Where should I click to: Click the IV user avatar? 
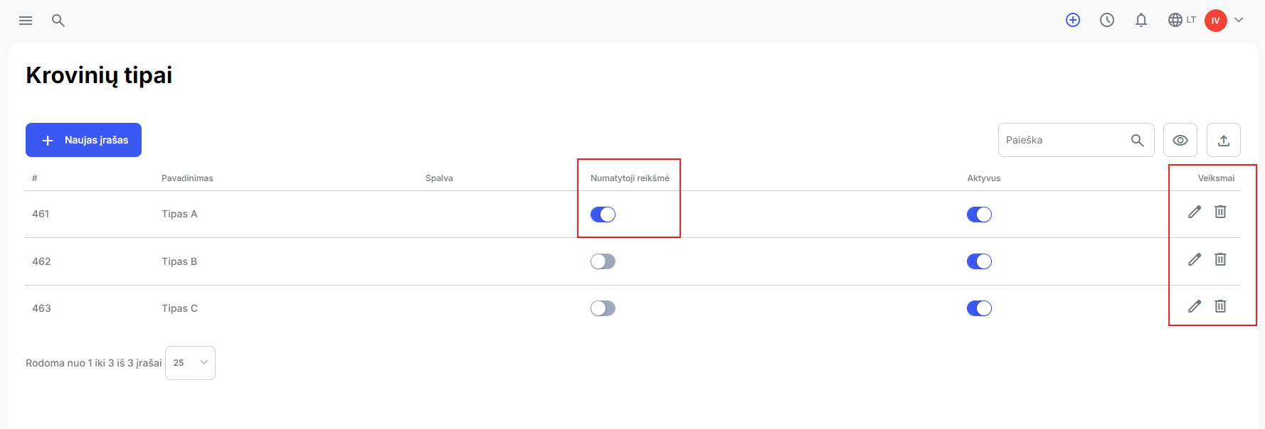1216,21
